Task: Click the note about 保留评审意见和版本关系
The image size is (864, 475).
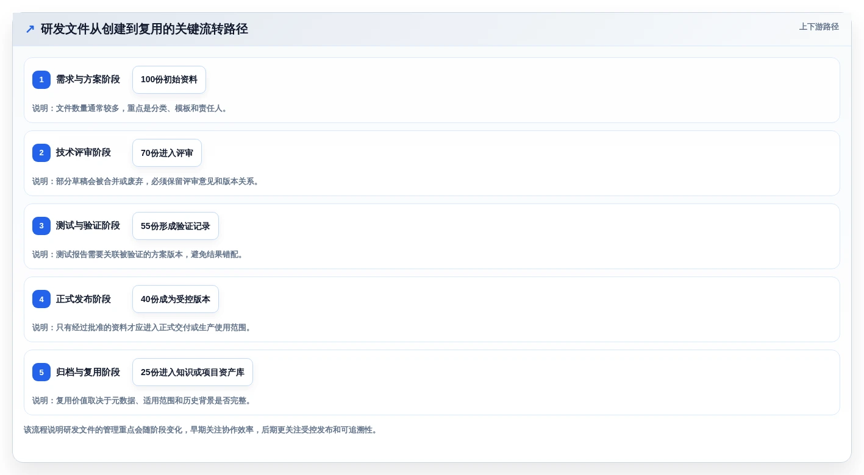Action: 147,181
